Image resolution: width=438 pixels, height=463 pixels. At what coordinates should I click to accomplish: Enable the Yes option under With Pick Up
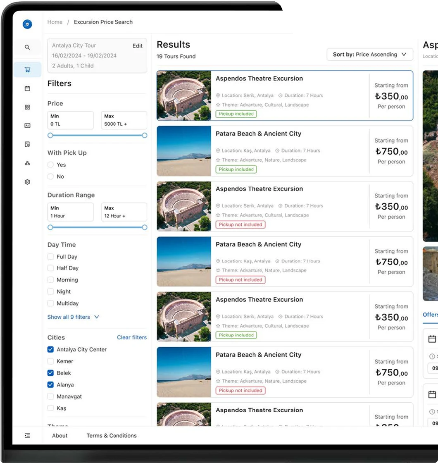pyautogui.click(x=50, y=165)
